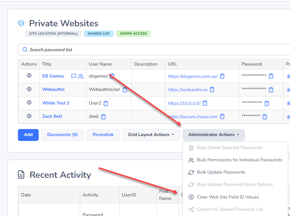Collapse the Administrator Actions dropdown
Screen dimensions: 290x216
(214, 135)
